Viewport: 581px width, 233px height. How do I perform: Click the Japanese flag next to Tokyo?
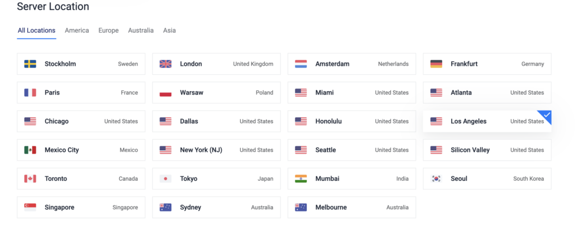[x=166, y=179]
